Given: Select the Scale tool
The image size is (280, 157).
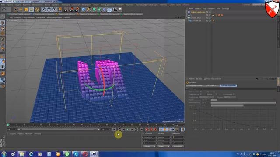Looking at the screenshot, I should [26, 9].
